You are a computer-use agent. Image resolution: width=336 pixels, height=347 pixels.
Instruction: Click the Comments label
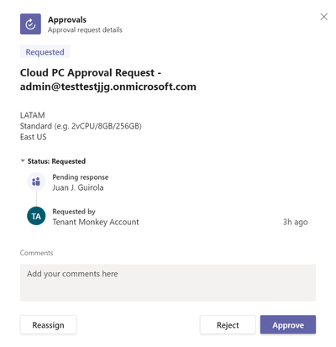pyautogui.click(x=36, y=253)
